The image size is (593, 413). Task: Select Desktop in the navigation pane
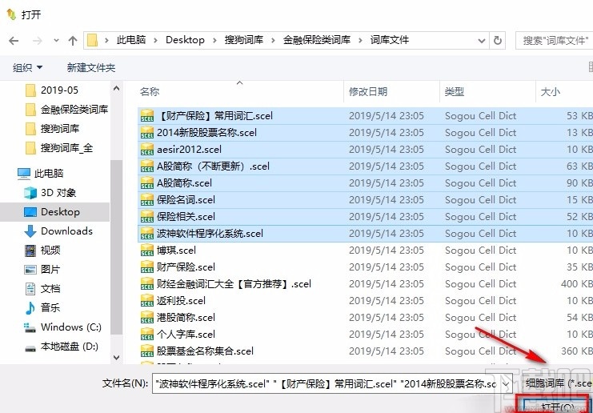(55, 212)
